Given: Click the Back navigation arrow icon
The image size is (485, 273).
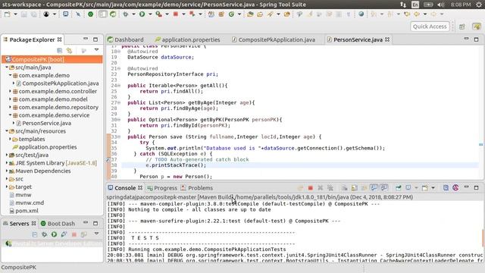Looking at the screenshot, I should tap(417, 14).
